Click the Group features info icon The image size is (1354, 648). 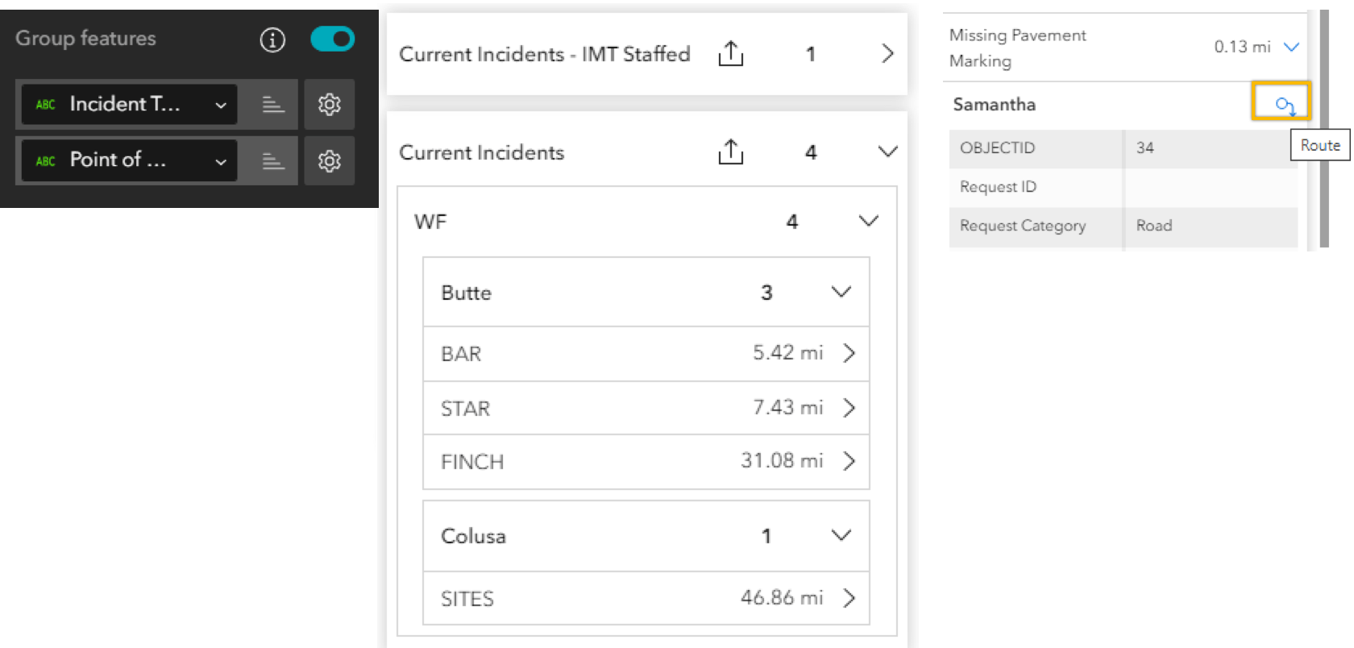[x=272, y=39]
